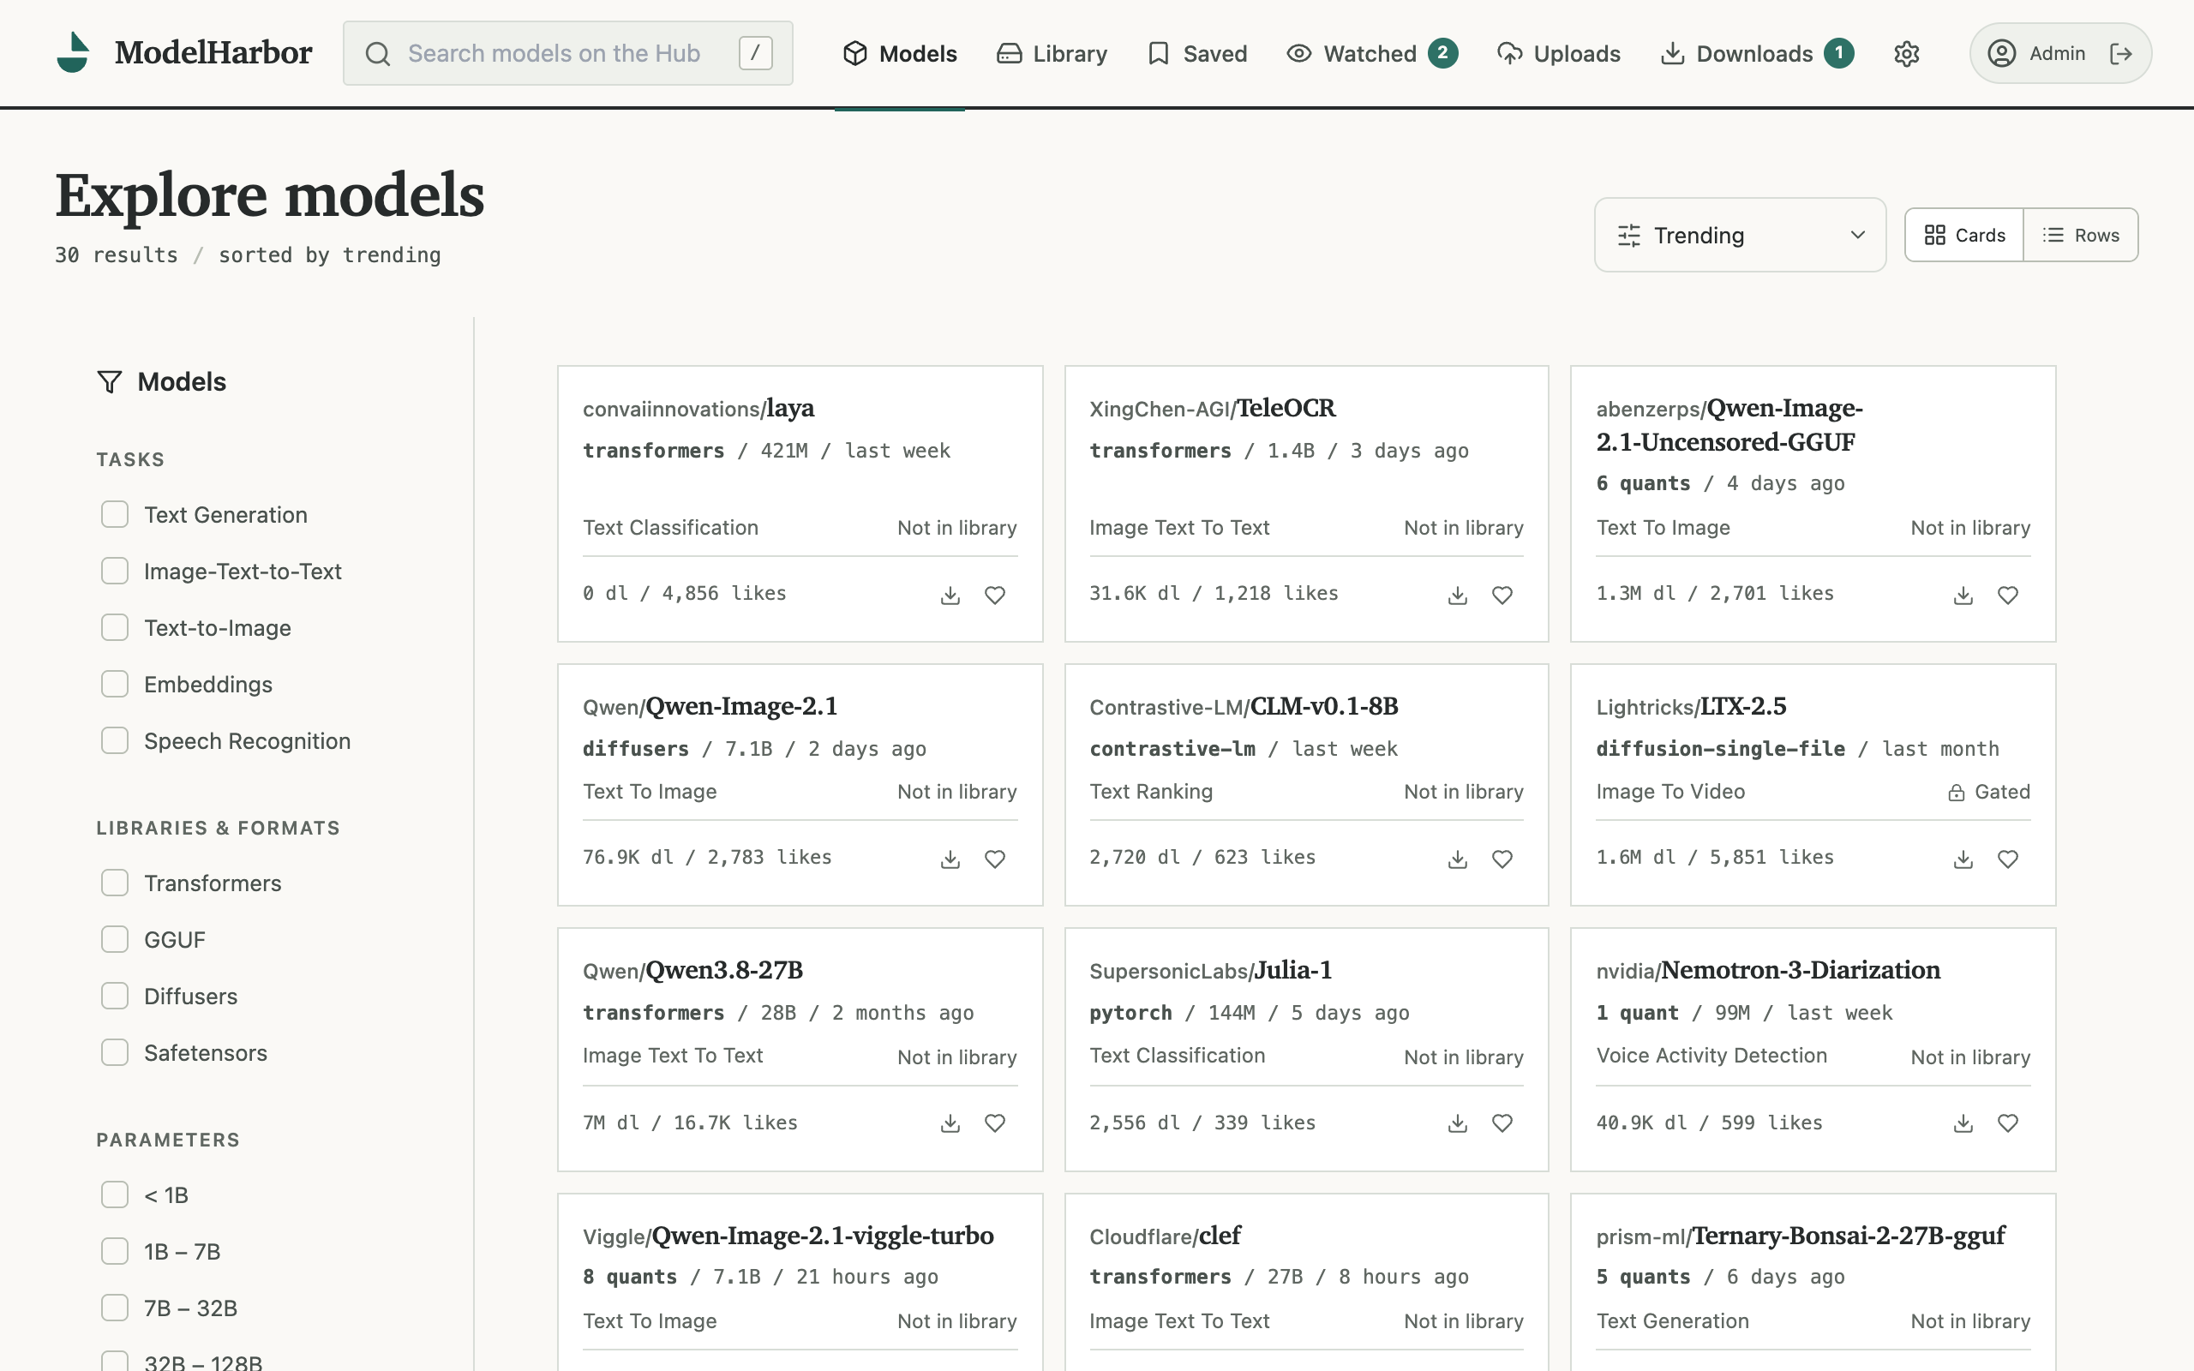Image resolution: width=2194 pixels, height=1371 pixels.
Task: Focus the Search models on the Hub field
Action: click(567, 53)
